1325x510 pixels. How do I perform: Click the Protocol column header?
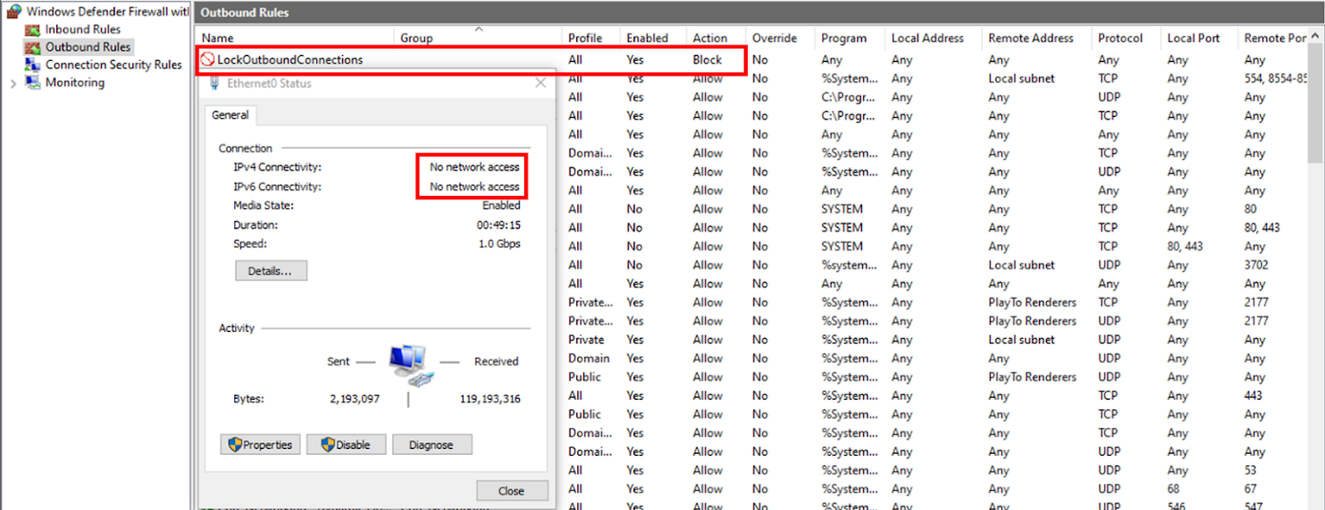point(1120,38)
